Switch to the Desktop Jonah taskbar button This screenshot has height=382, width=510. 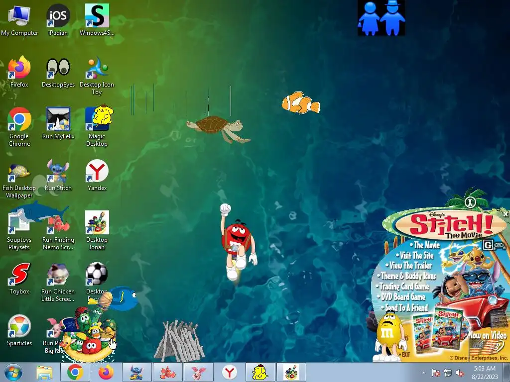tap(291, 372)
